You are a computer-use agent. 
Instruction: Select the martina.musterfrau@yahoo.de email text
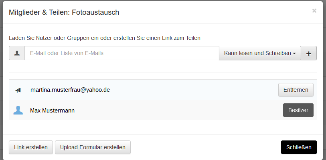pyautogui.click(x=70, y=90)
